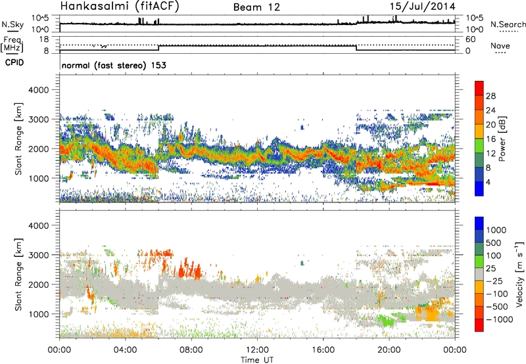Viewport: 526px width, 364px height.
Task: Click the 'Time UT' axis title
Action: pyautogui.click(x=257, y=360)
